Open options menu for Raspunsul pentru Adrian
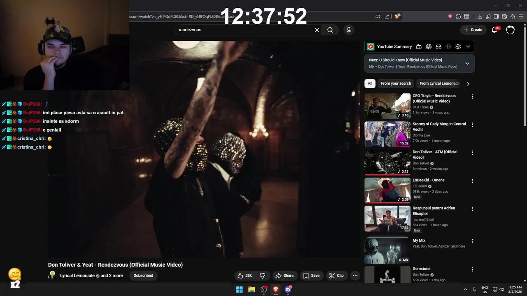 [x=473, y=209]
